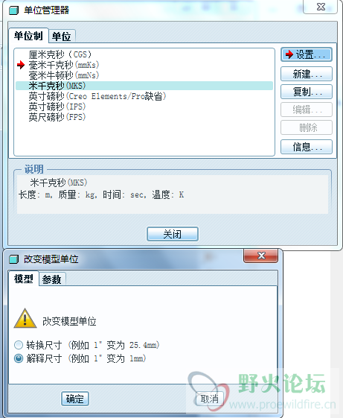
Task: Click the 新建... button
Action: (x=307, y=74)
